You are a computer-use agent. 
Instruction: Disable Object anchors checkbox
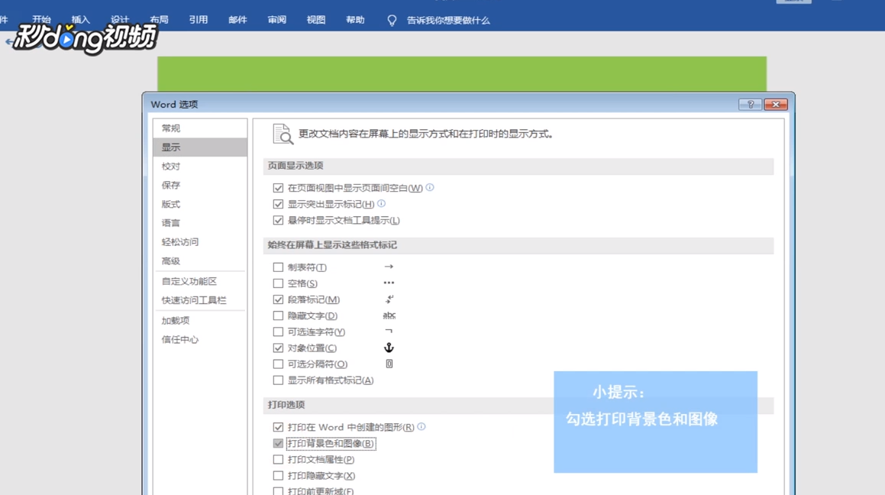coord(278,348)
